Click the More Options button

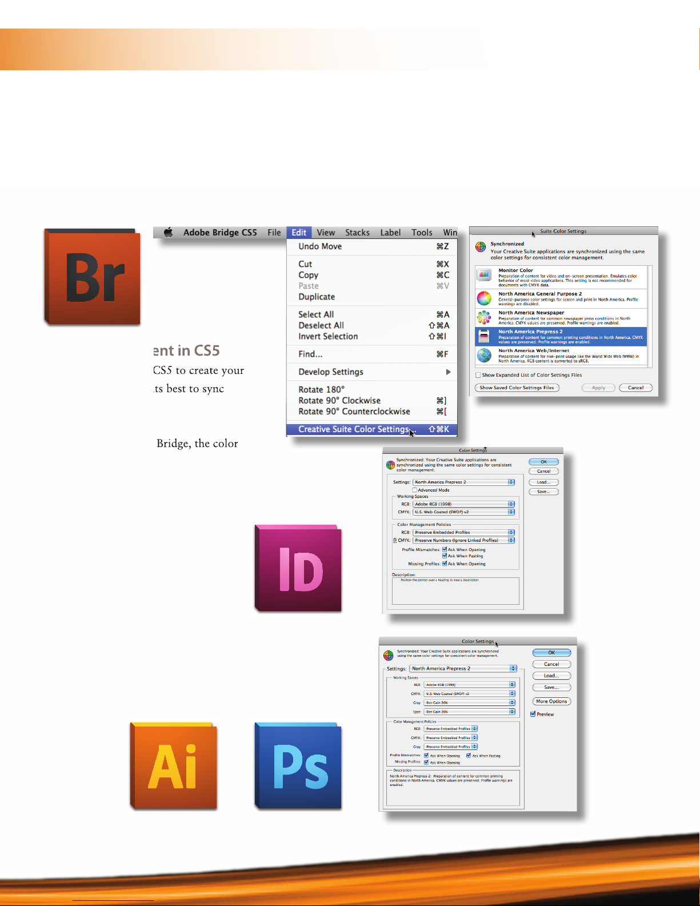point(551,701)
